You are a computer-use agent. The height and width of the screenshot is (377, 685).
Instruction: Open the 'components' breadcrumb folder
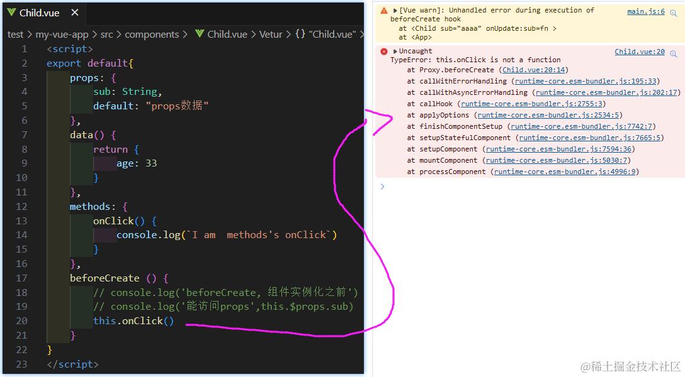tap(152, 35)
